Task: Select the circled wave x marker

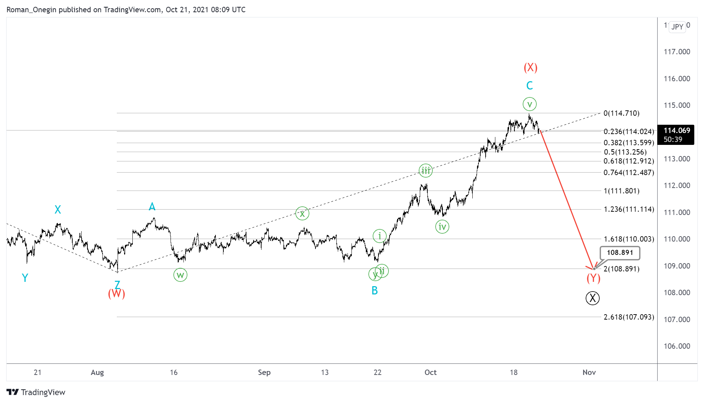Action: (x=302, y=213)
